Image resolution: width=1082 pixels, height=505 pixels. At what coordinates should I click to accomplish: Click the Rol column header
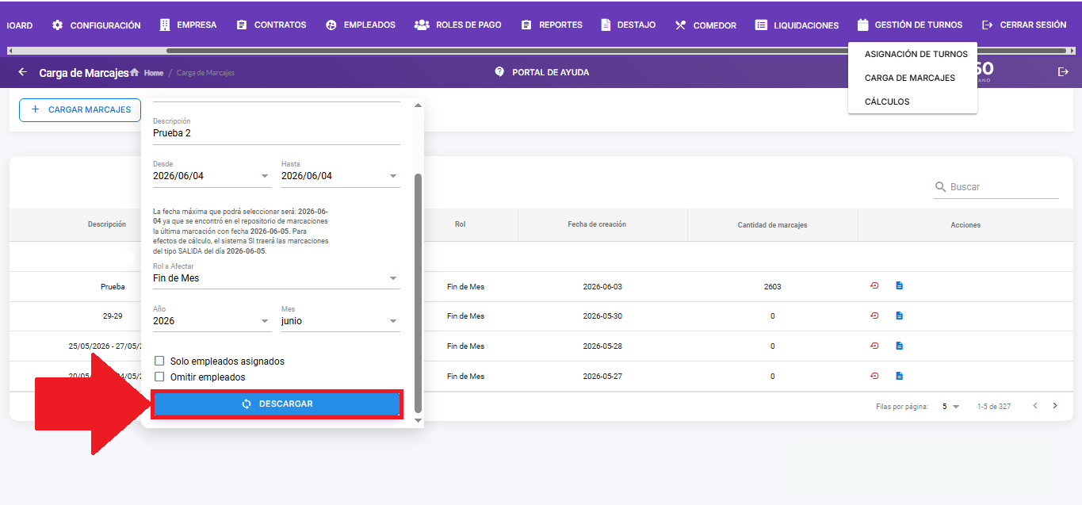460,224
